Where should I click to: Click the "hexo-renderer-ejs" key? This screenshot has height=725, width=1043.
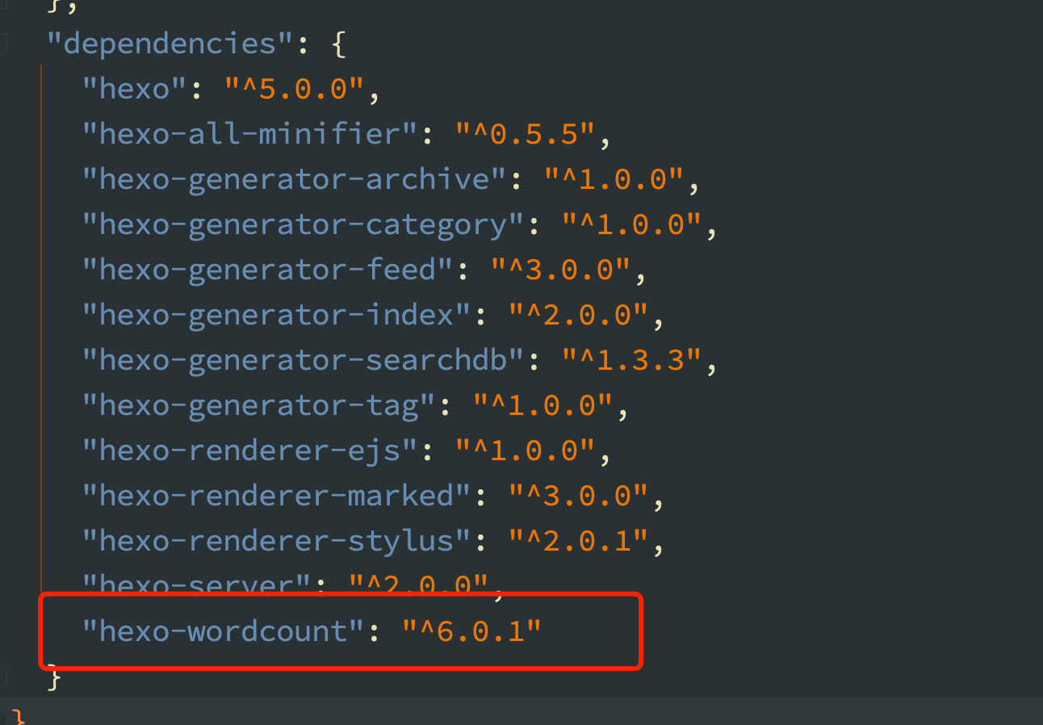click(251, 450)
